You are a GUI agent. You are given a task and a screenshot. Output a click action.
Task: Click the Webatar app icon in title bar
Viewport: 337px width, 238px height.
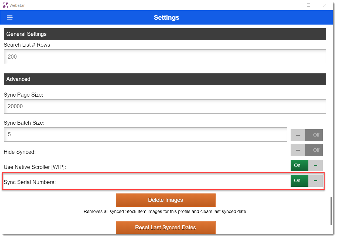click(x=5, y=5)
